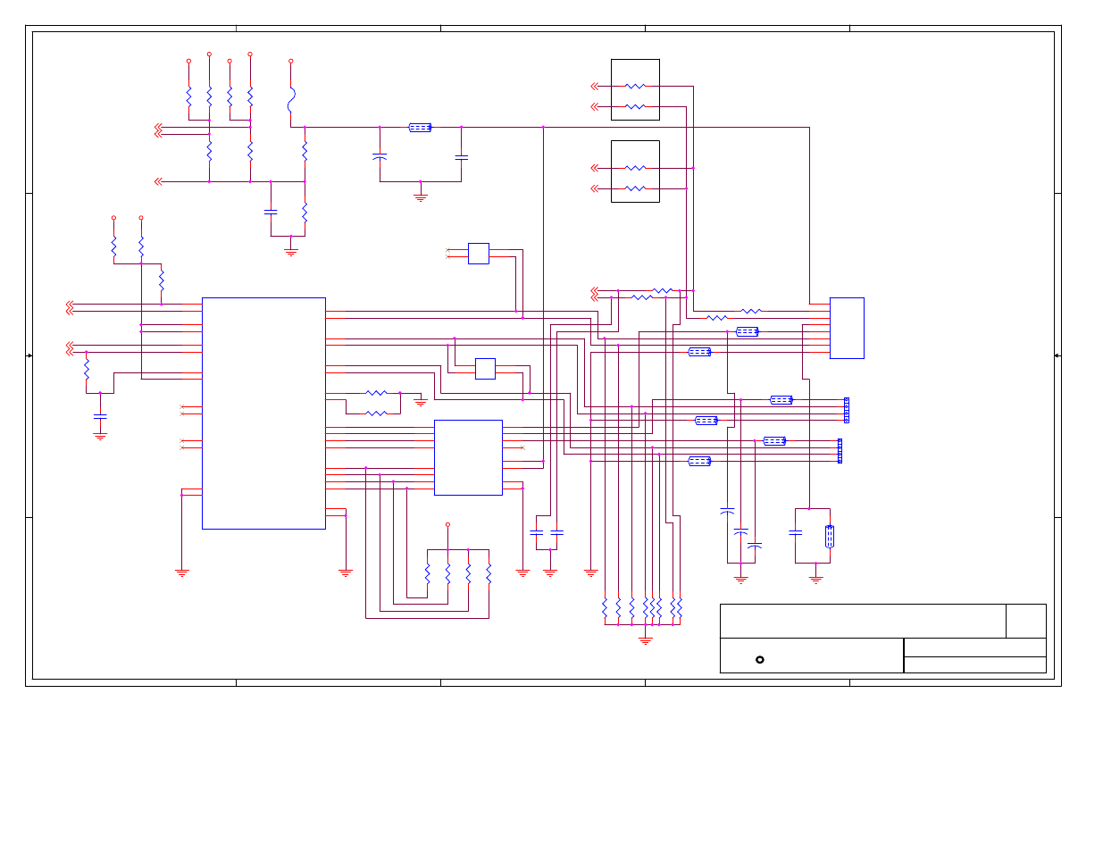Select the vertical ferrite bead at bottom right

click(x=830, y=537)
